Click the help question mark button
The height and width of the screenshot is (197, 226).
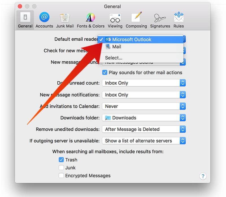point(203,176)
